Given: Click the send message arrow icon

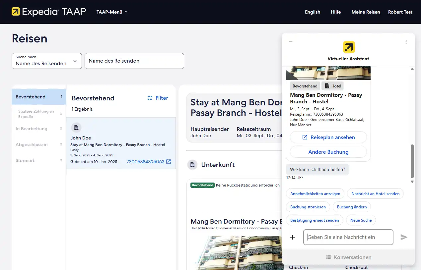Looking at the screenshot, I should point(404,237).
